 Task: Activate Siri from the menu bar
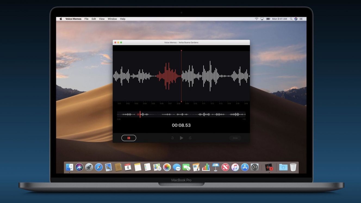(296, 19)
